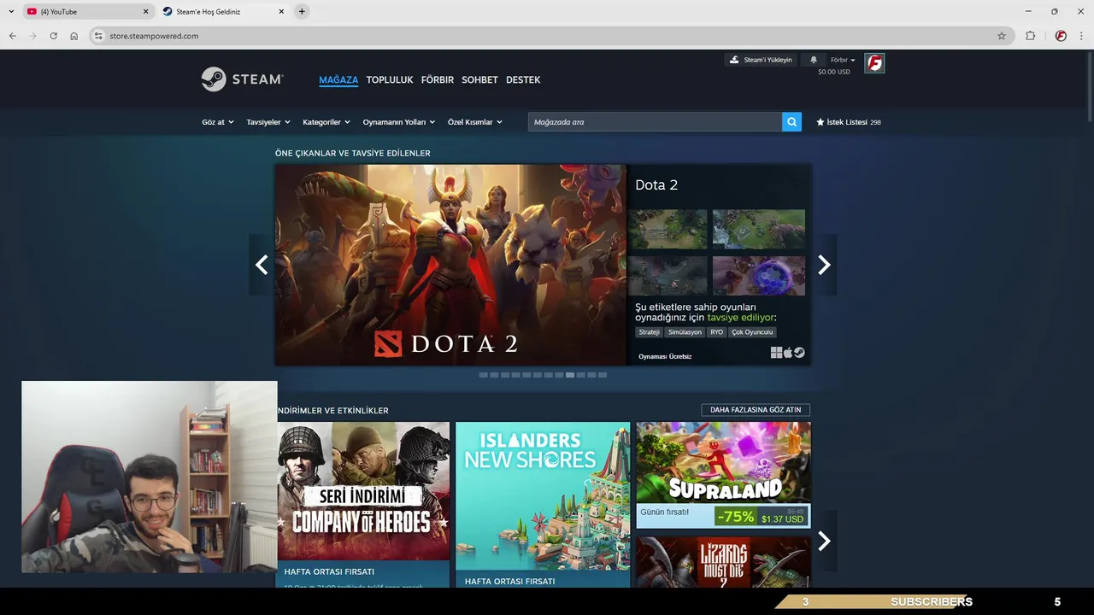The height and width of the screenshot is (615, 1094).
Task: Click Strateji tag
Action: coord(650,332)
